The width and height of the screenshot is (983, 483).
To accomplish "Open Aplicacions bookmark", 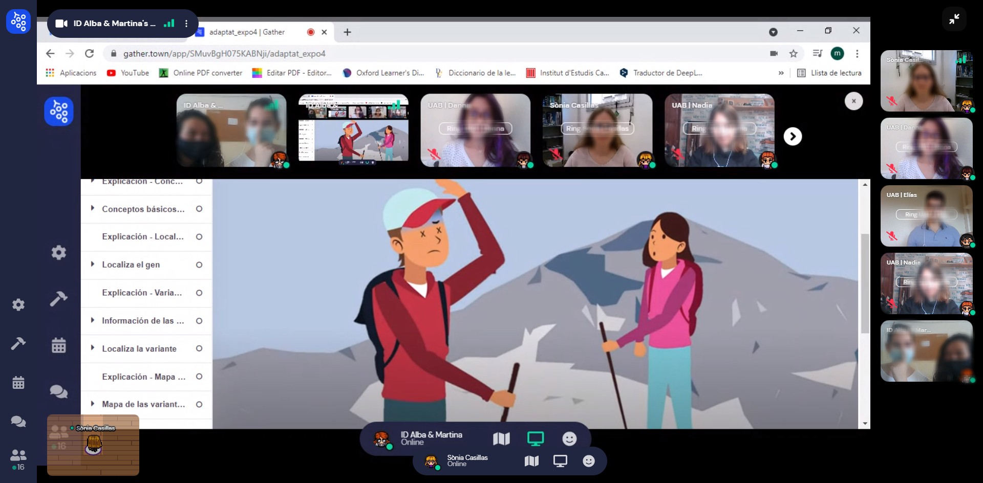I will [x=71, y=73].
